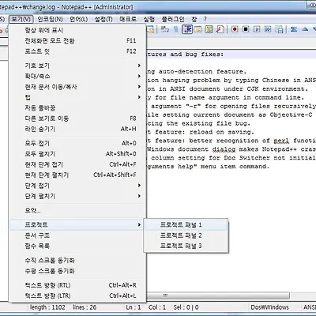Choose 모두 접기 (Fold All) Alt+0
This screenshot has width=316, height=316.
77,143
